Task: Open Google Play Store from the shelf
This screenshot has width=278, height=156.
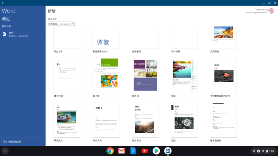Action: [x=156, y=151]
